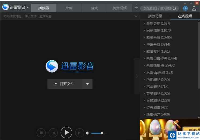Screen dimensions: 200x140
Task: Click the stop playback button
Action: [x=41, y=133]
